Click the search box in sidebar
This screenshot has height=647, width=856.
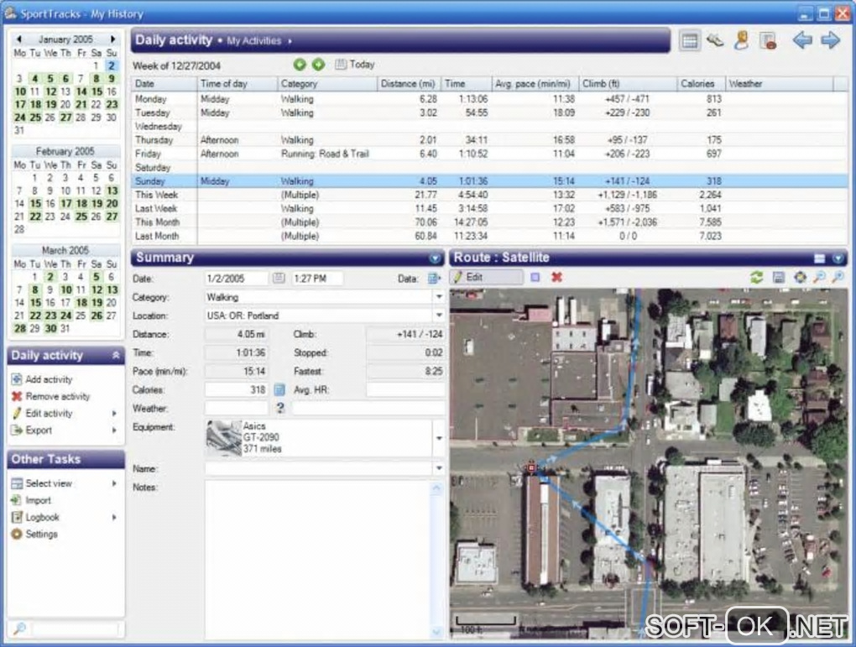(75, 629)
